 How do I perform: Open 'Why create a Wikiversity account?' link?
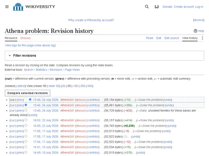(91, 20)
